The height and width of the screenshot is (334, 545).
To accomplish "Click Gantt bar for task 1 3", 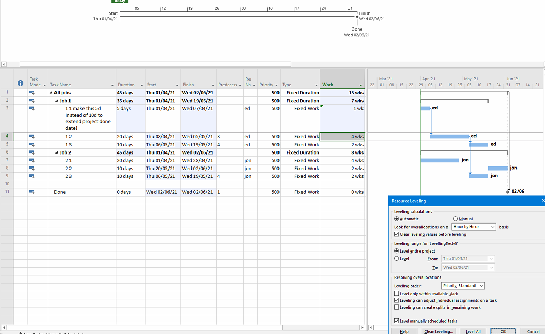I will pos(479,145).
